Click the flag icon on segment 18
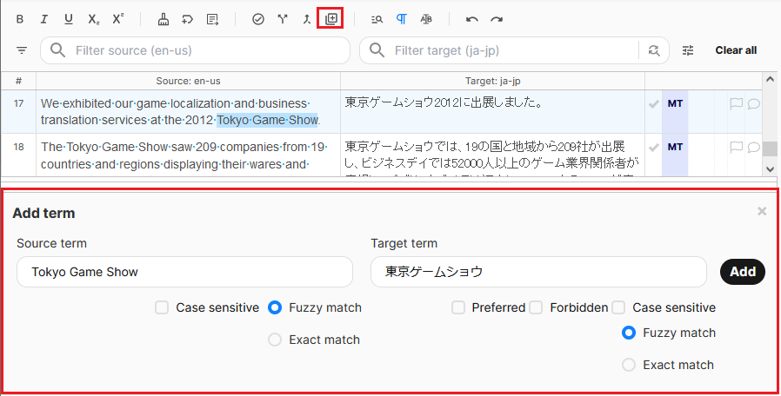The image size is (781, 396). point(736,147)
